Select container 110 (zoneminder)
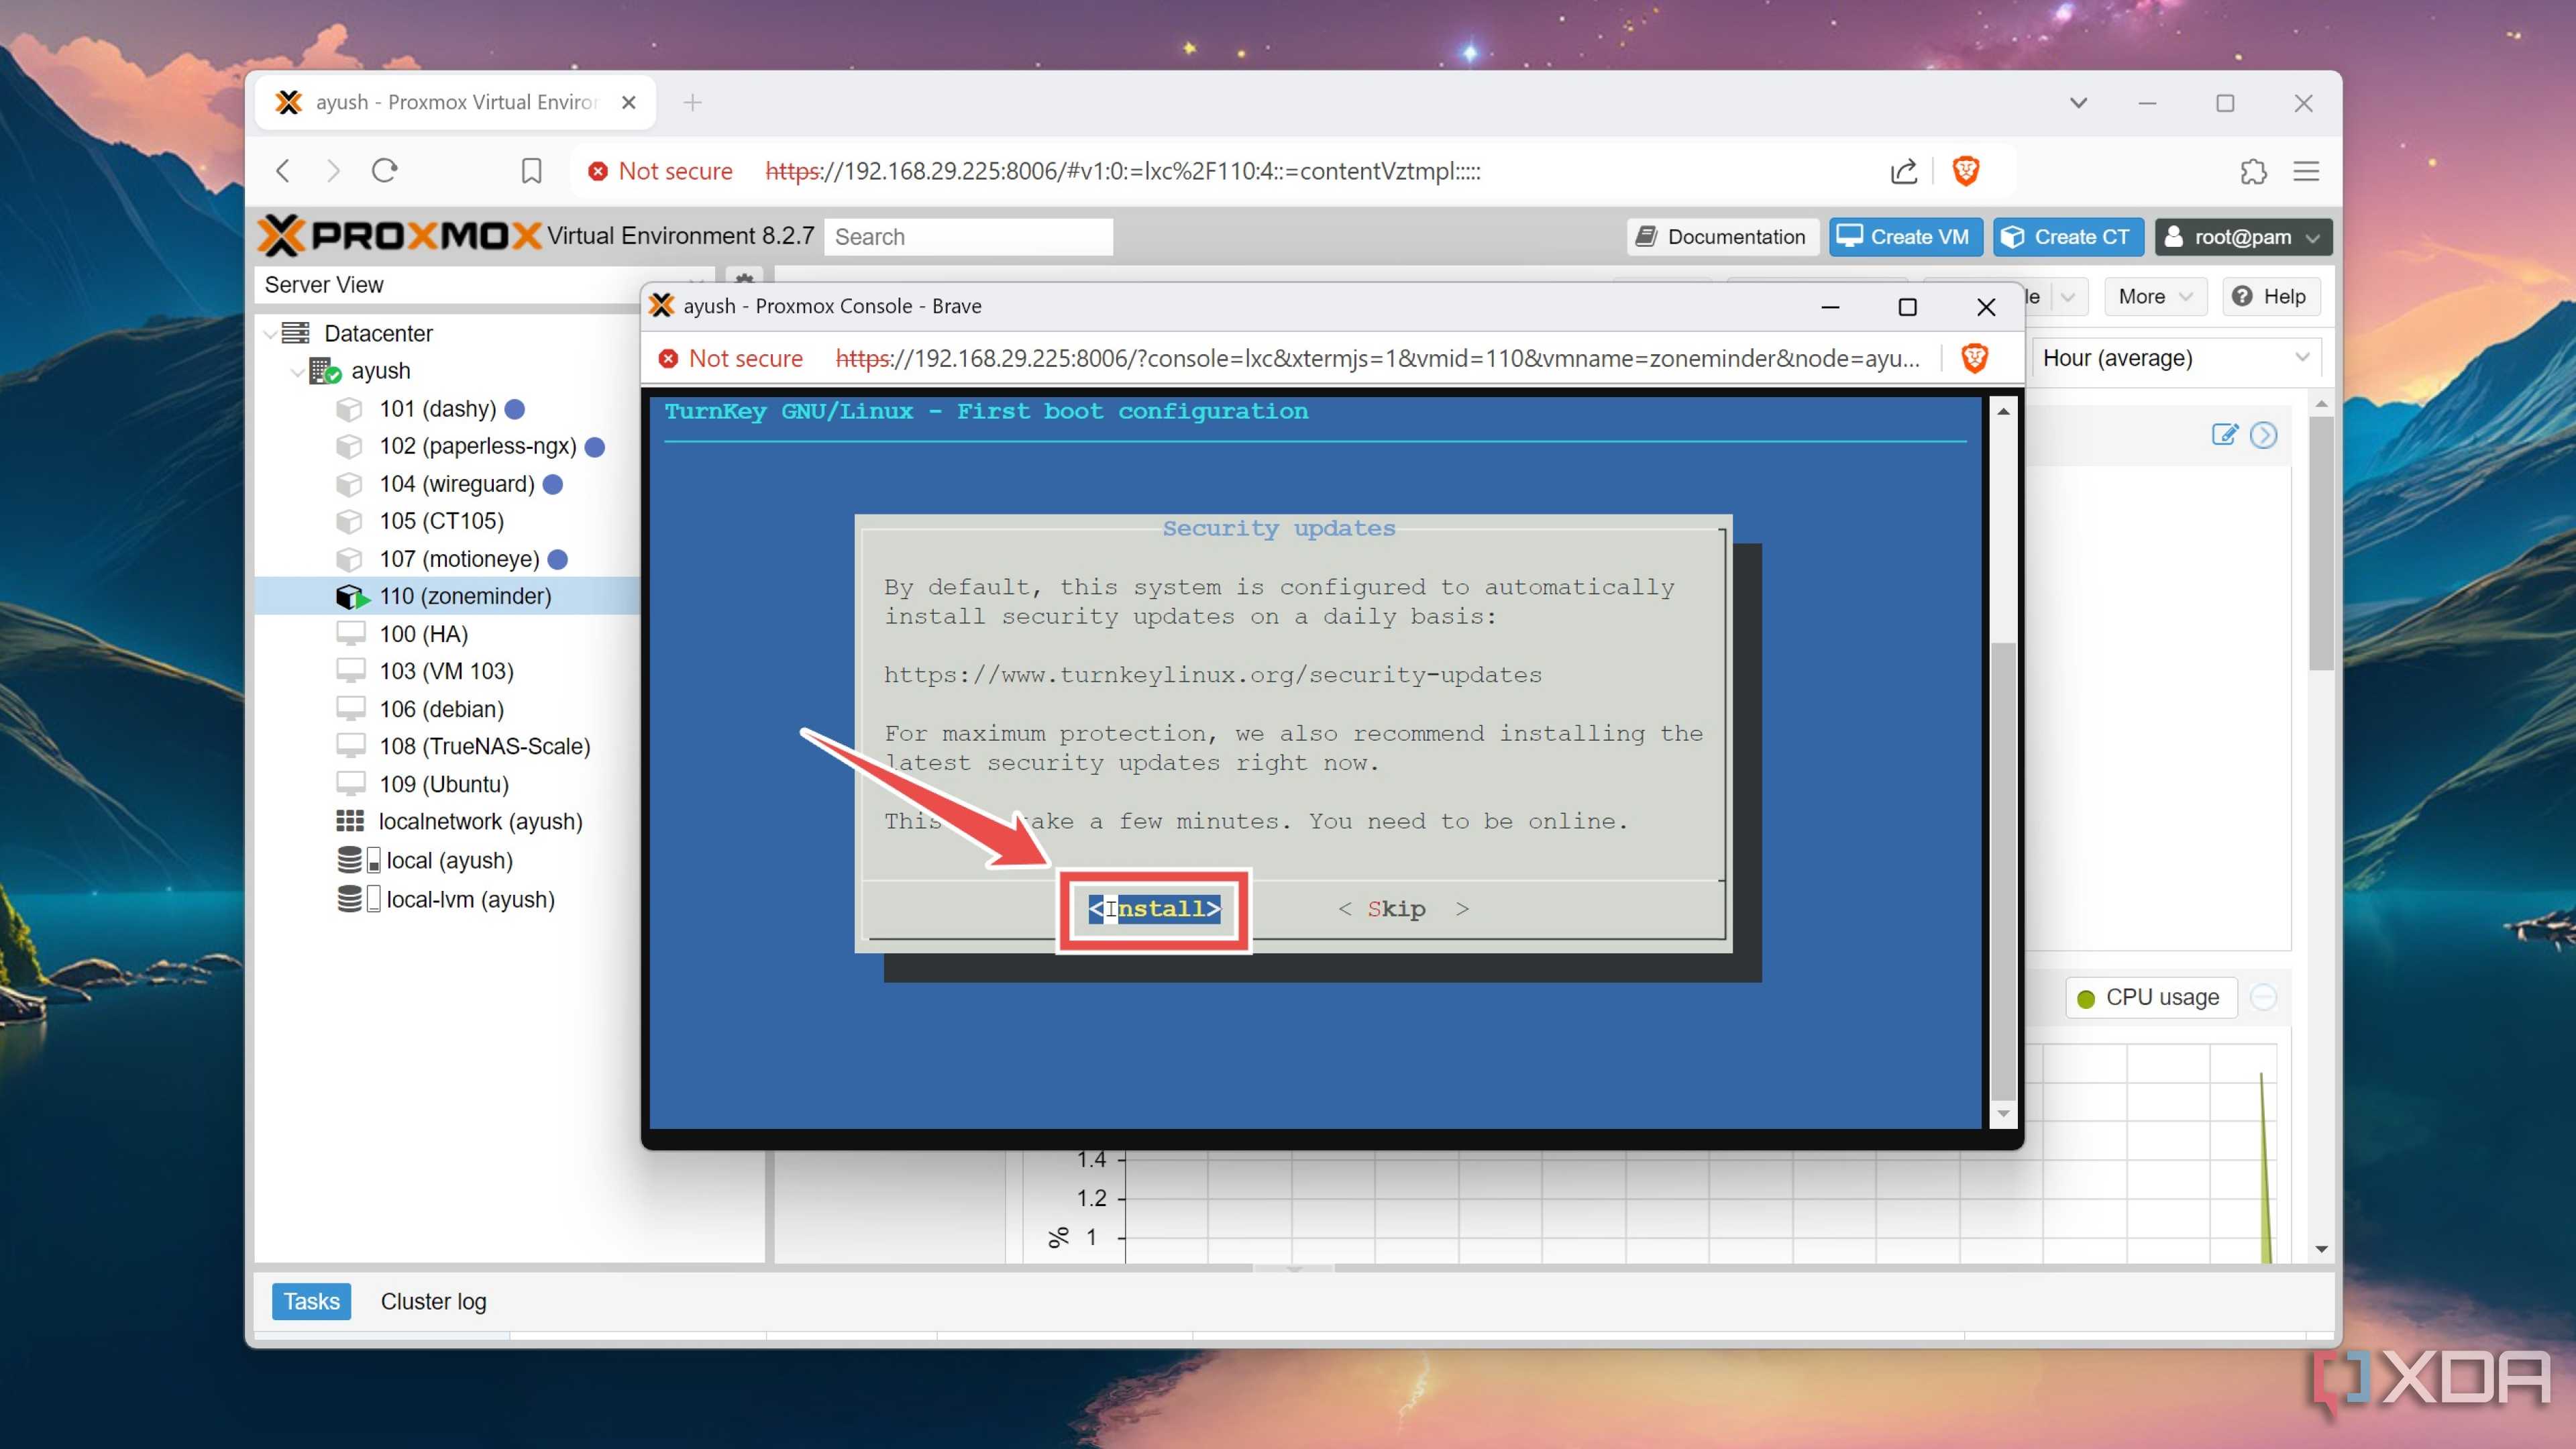The height and width of the screenshot is (1449, 2576). pos(465,596)
